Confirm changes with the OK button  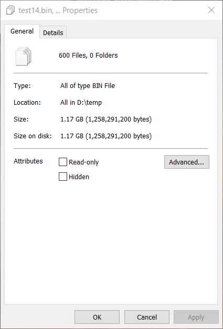tap(97, 317)
